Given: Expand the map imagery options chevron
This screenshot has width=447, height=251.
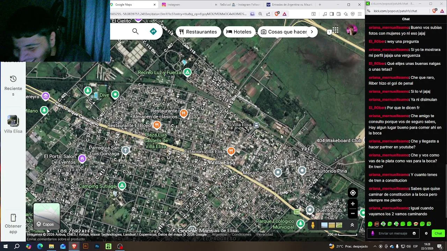Looking at the screenshot, I should click(352, 225).
